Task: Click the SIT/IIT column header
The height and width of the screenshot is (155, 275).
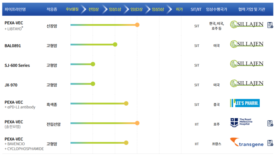Action: (x=196, y=9)
